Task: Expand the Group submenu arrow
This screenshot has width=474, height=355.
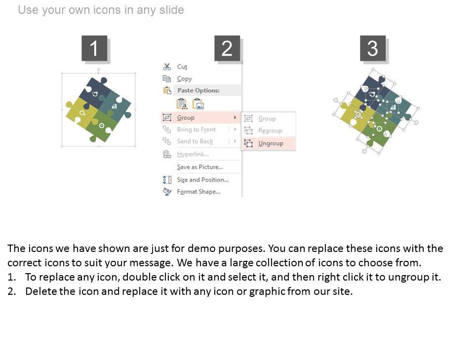Action: [x=235, y=117]
